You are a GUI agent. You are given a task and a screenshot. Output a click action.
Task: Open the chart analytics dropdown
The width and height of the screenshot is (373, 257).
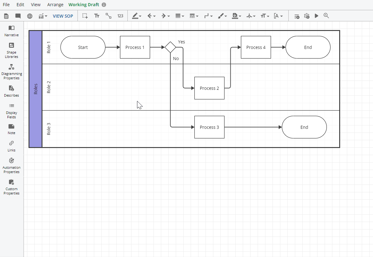pos(43,16)
